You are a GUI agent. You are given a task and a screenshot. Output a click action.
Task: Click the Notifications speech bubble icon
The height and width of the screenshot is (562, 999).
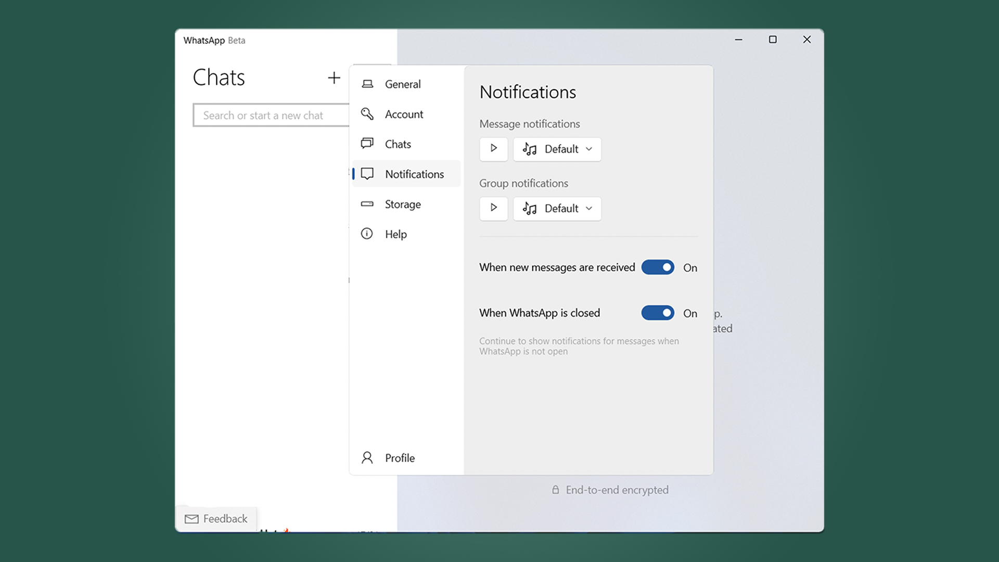tap(367, 174)
